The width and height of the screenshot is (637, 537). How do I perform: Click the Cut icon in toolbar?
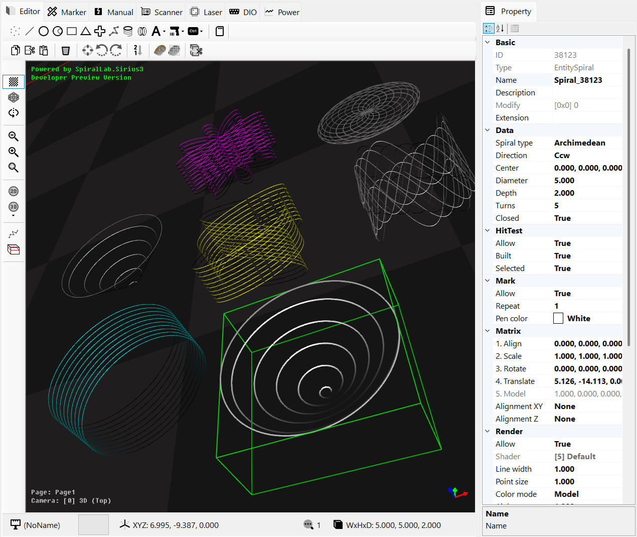click(x=30, y=50)
